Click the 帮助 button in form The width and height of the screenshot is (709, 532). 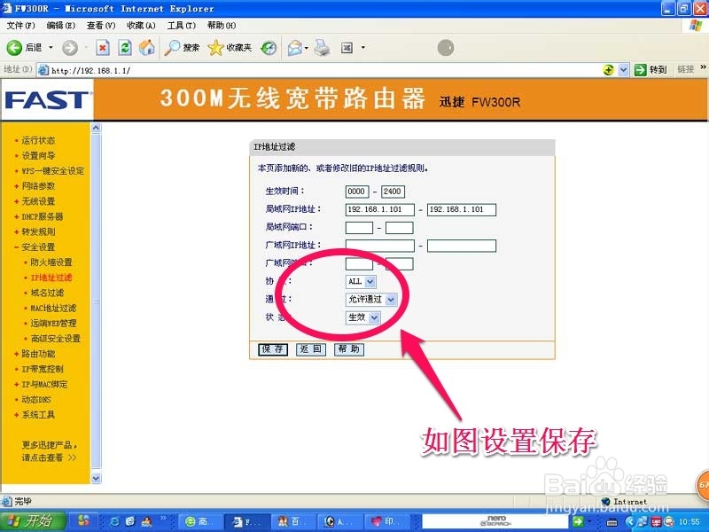pyautogui.click(x=348, y=349)
